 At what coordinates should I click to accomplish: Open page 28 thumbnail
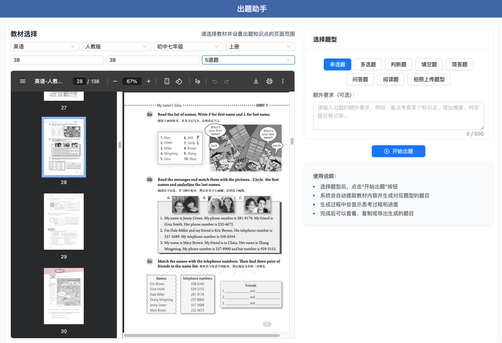click(x=64, y=147)
